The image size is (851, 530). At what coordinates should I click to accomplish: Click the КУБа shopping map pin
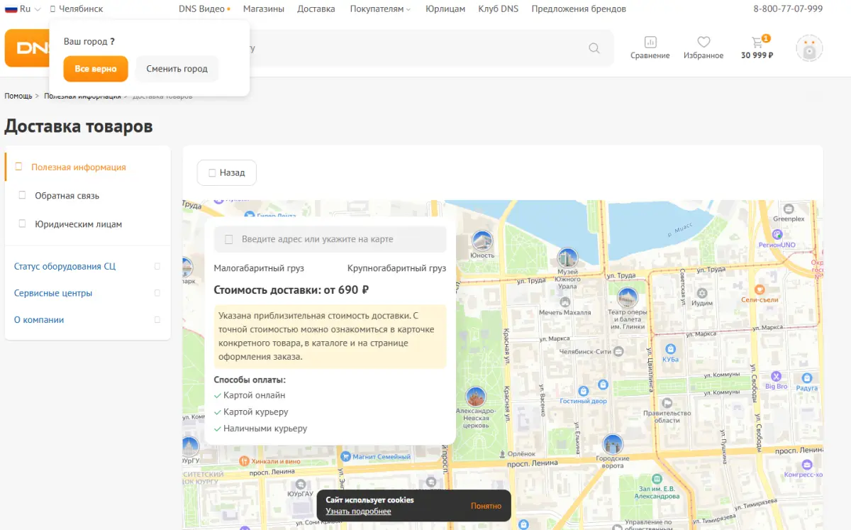pyautogui.click(x=670, y=348)
